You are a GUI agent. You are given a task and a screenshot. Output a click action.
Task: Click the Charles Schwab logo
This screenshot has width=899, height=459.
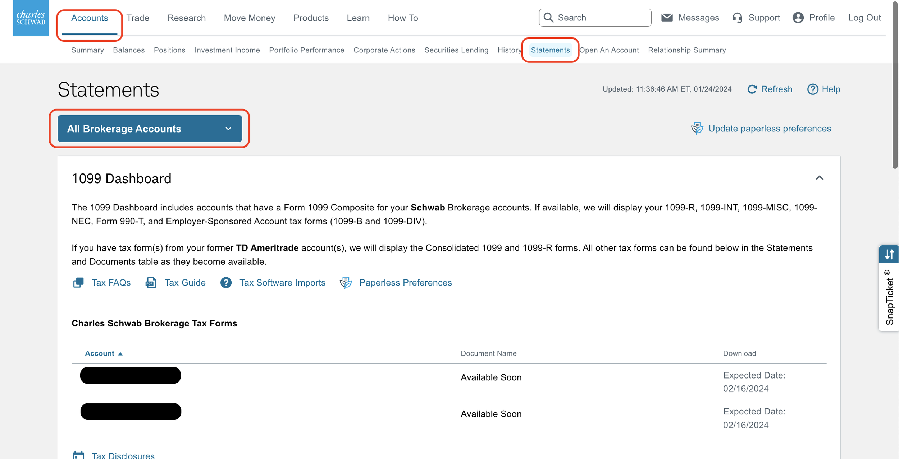click(31, 18)
